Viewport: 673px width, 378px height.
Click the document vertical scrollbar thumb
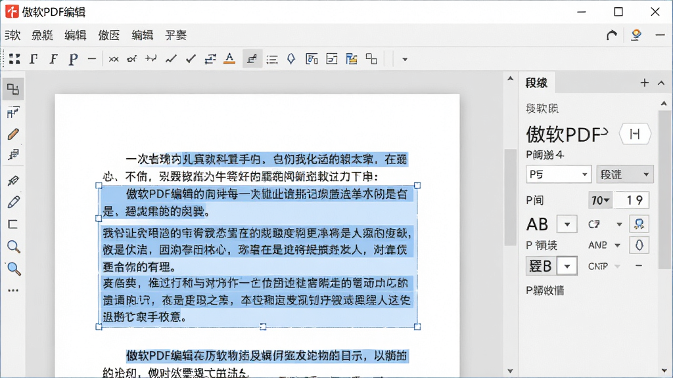coord(510,197)
